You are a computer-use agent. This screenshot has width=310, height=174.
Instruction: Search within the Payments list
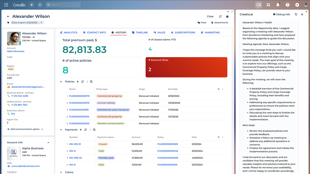click(94, 130)
